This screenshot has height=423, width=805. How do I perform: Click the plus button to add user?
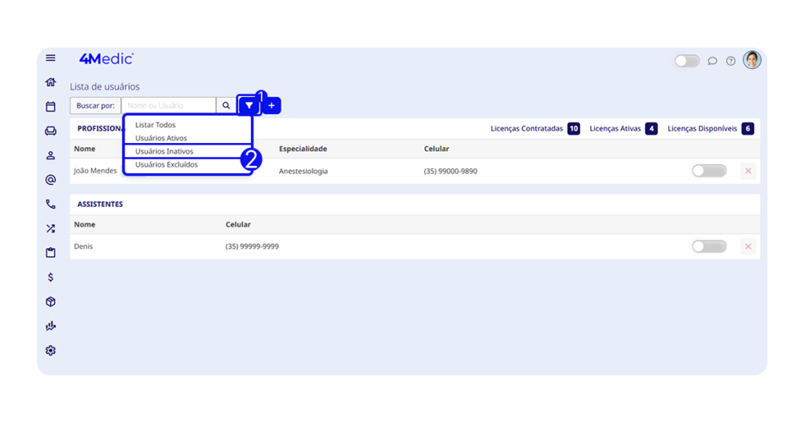[271, 105]
